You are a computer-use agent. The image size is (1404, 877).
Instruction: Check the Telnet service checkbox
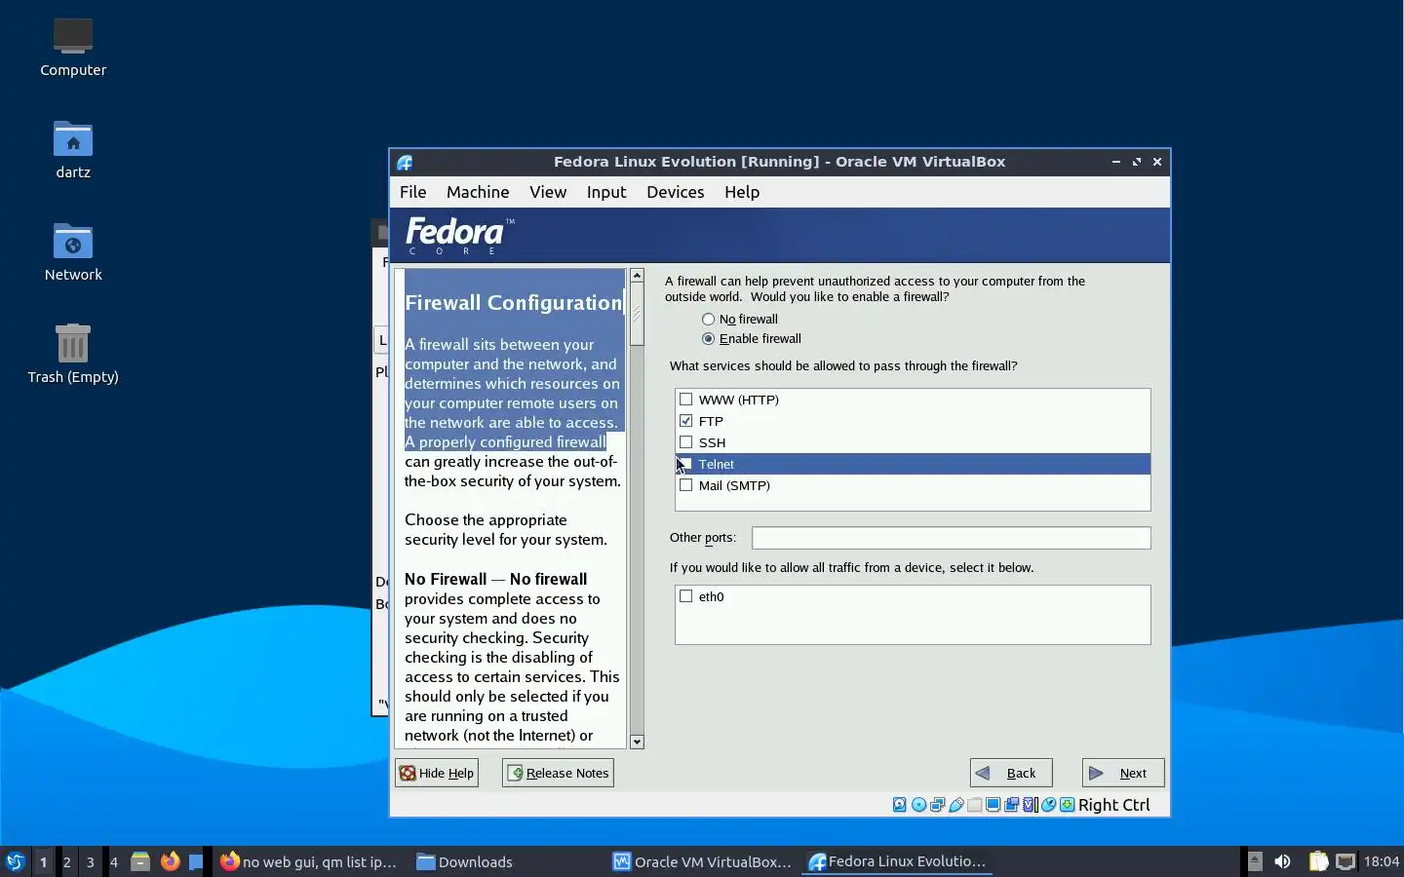click(x=686, y=464)
